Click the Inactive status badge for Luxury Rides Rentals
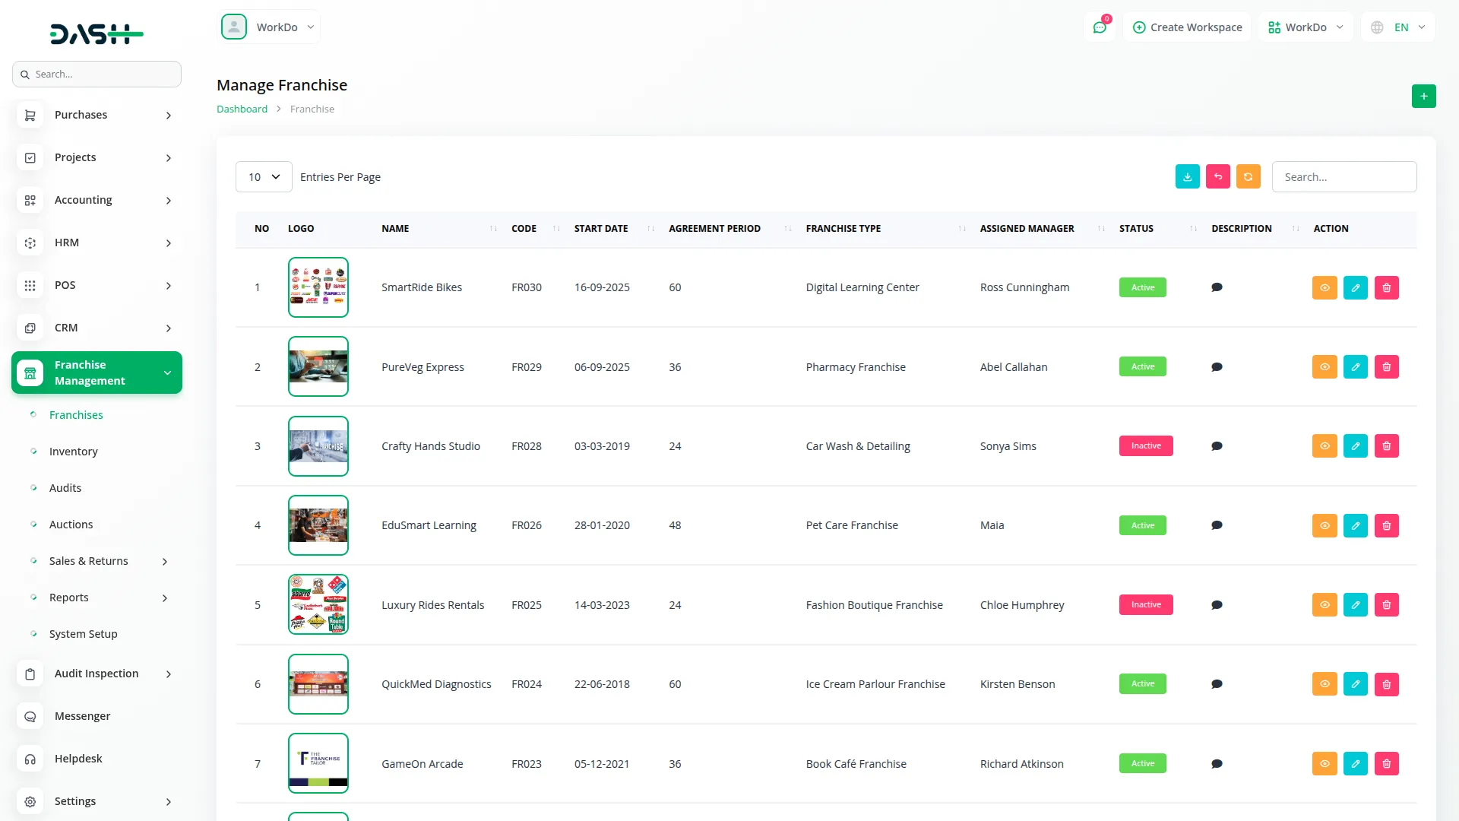1459x821 pixels. point(1145,605)
